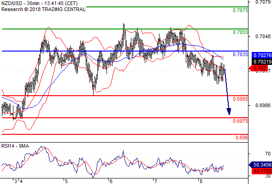
Task: Click date 4 on the time axis
Action: pos(21,181)
